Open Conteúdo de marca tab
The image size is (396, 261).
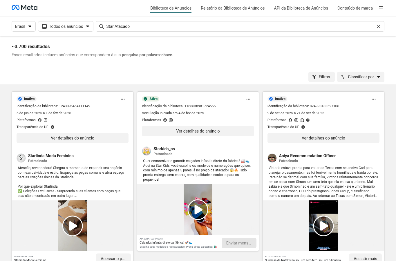[x=355, y=8]
